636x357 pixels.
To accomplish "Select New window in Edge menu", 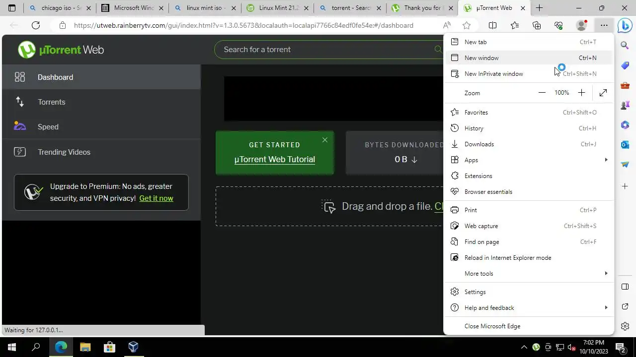I will tap(529, 58).
